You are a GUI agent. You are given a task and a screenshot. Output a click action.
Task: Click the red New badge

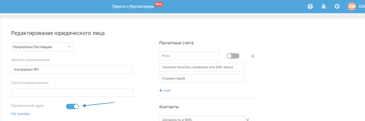point(159,4)
